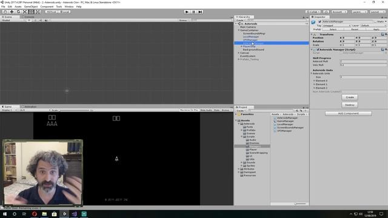Toggle Mute Audio in Game view

click(206, 110)
